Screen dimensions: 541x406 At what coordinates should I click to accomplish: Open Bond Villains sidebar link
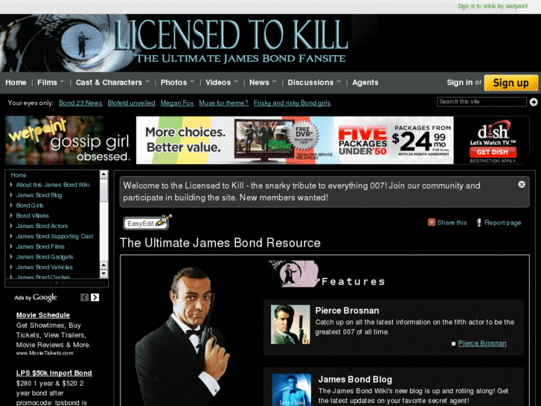click(x=33, y=215)
